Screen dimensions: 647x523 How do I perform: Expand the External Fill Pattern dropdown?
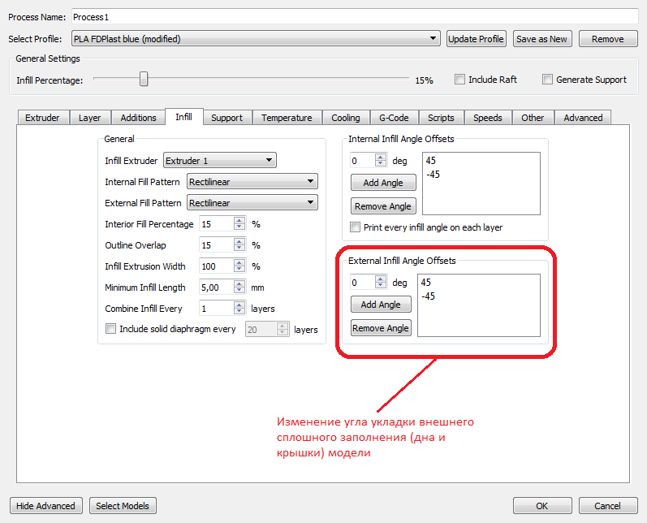click(x=252, y=203)
